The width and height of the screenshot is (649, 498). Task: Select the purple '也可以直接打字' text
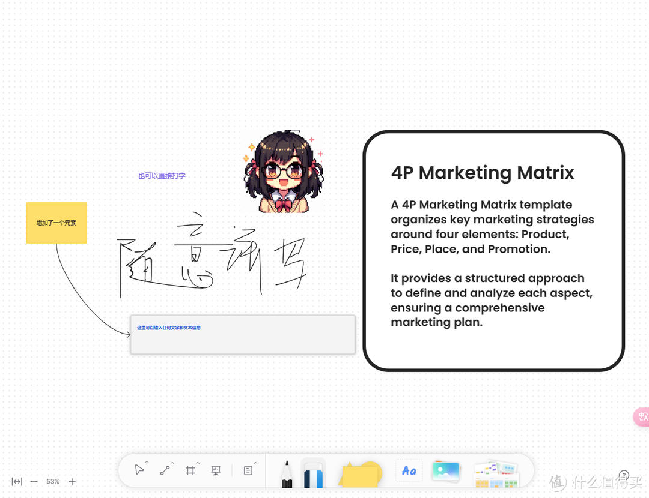point(162,176)
